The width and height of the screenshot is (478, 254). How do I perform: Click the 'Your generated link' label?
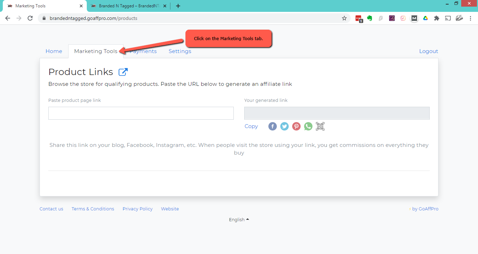pyautogui.click(x=266, y=100)
